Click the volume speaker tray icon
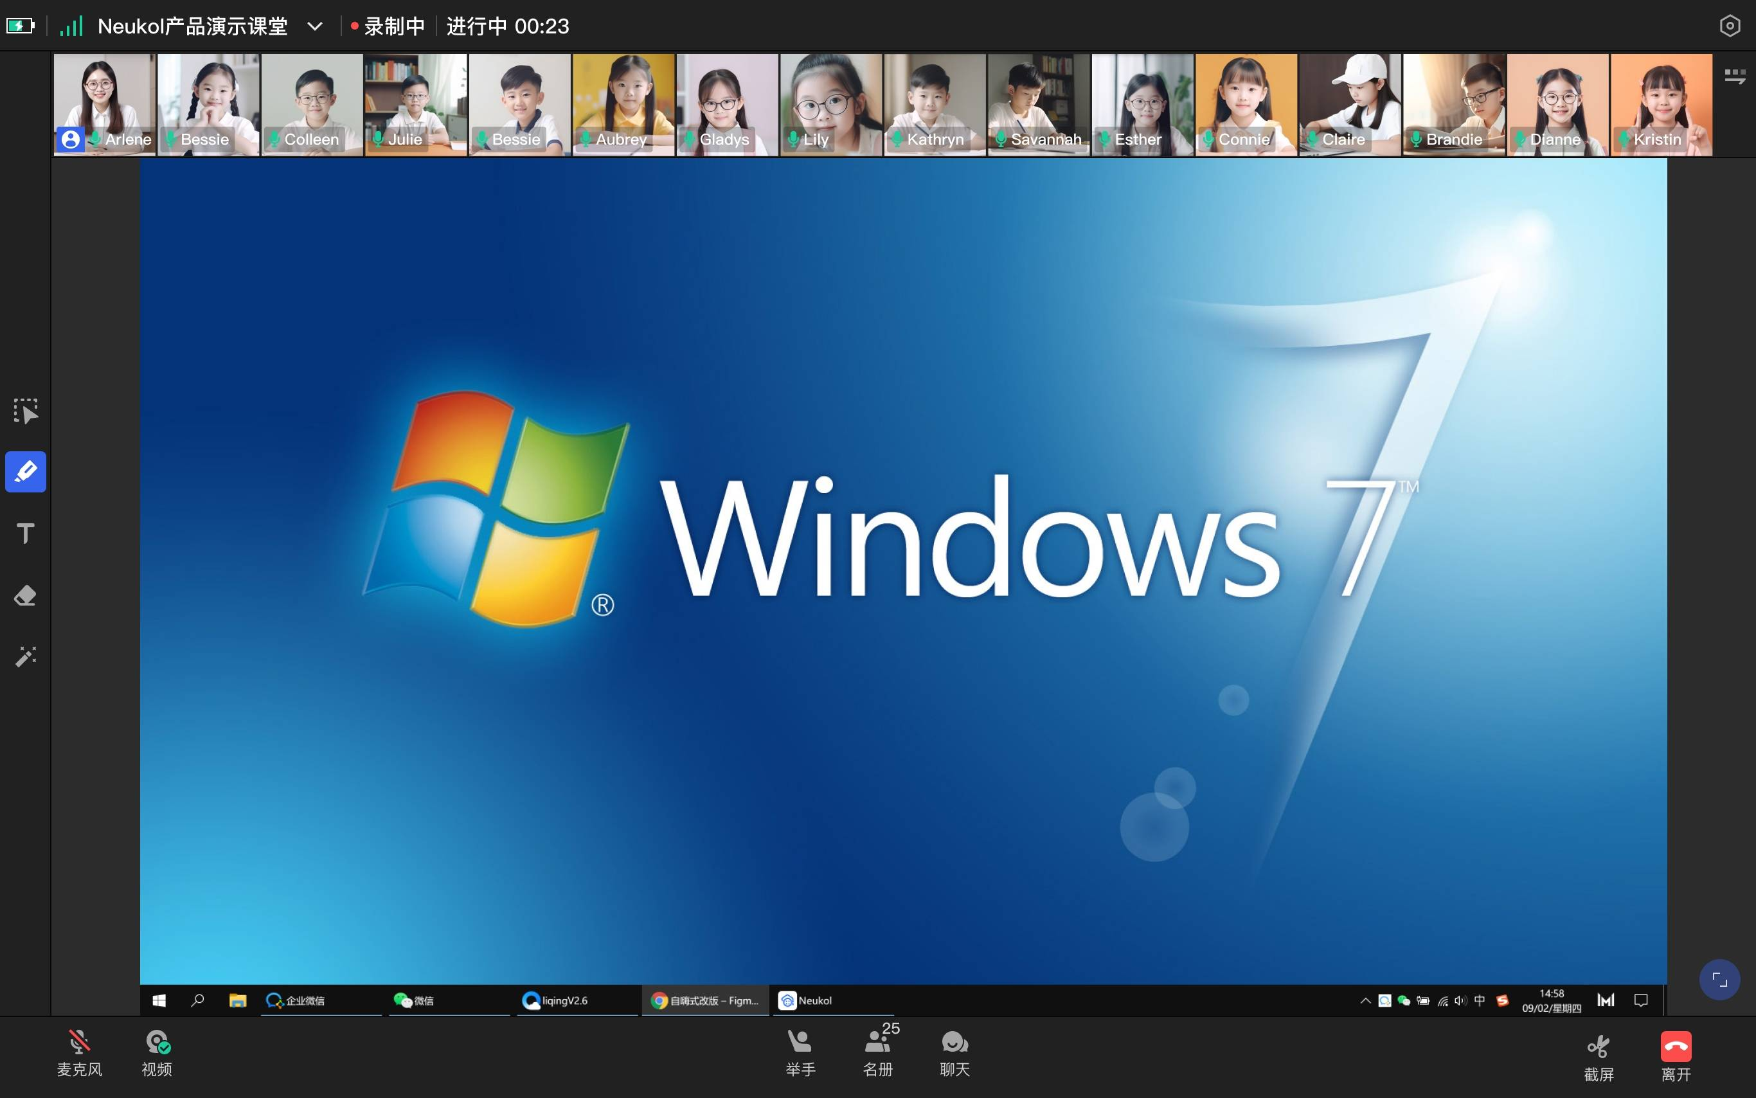Image resolution: width=1756 pixels, height=1098 pixels. tap(1460, 1000)
